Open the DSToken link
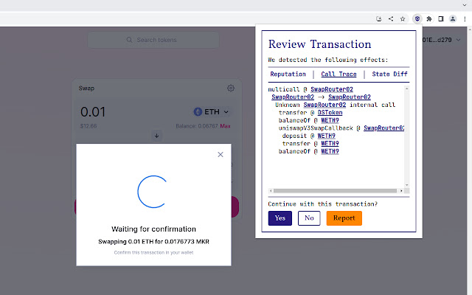The width and height of the screenshot is (472, 295). [x=330, y=113]
